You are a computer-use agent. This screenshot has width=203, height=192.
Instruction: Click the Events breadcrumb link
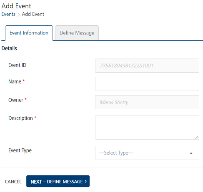click(8, 14)
